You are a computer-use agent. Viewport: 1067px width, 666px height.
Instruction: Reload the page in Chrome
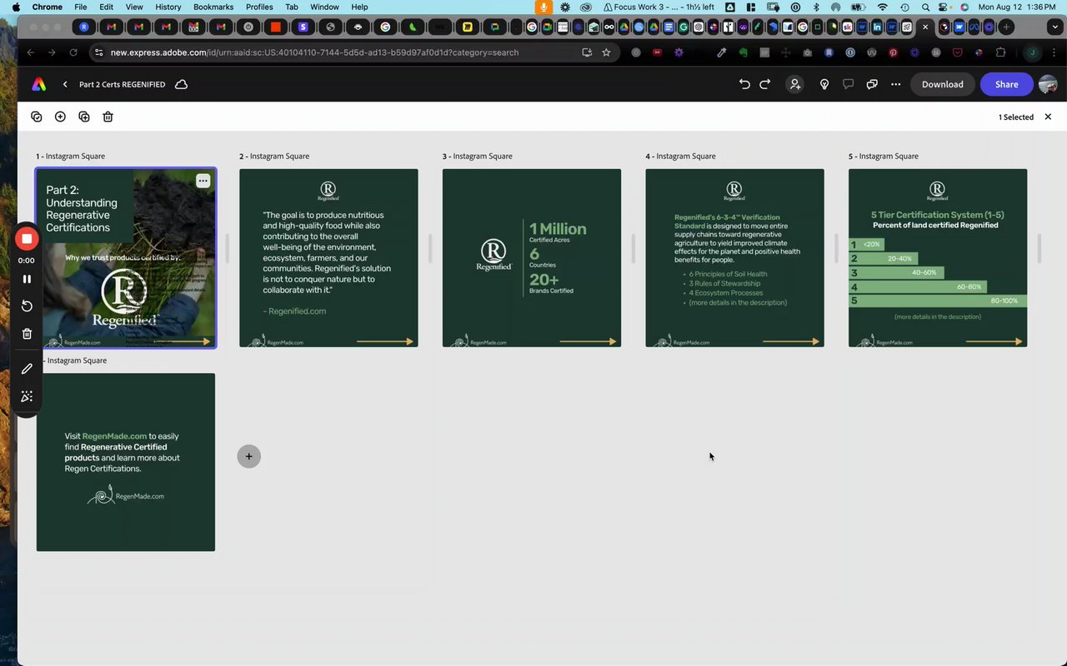coord(73,52)
